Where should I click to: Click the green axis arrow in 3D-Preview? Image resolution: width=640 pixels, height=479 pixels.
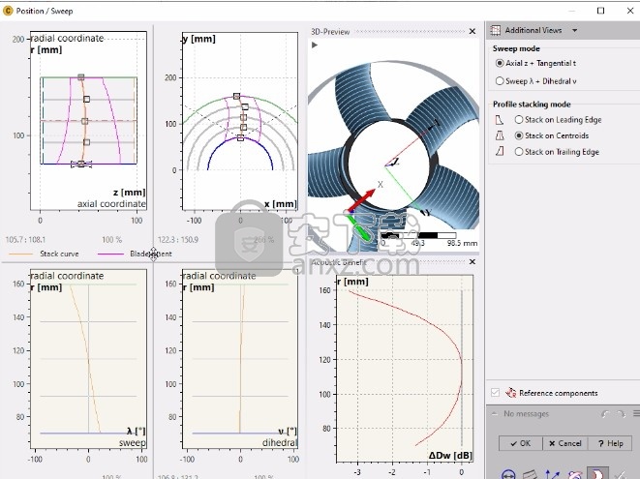pos(358,226)
